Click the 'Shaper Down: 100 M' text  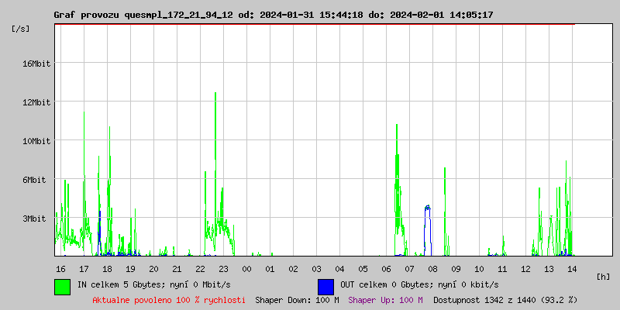click(x=297, y=300)
